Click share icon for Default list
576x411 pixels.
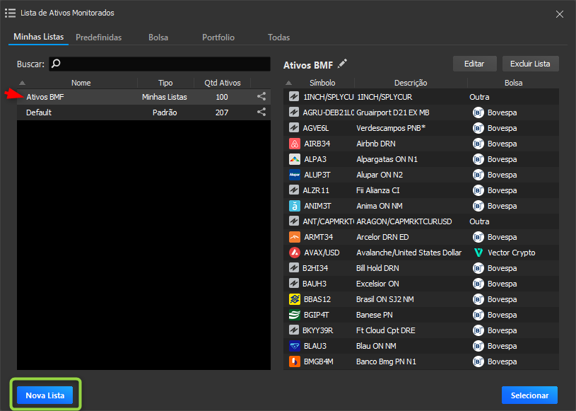pyautogui.click(x=261, y=112)
